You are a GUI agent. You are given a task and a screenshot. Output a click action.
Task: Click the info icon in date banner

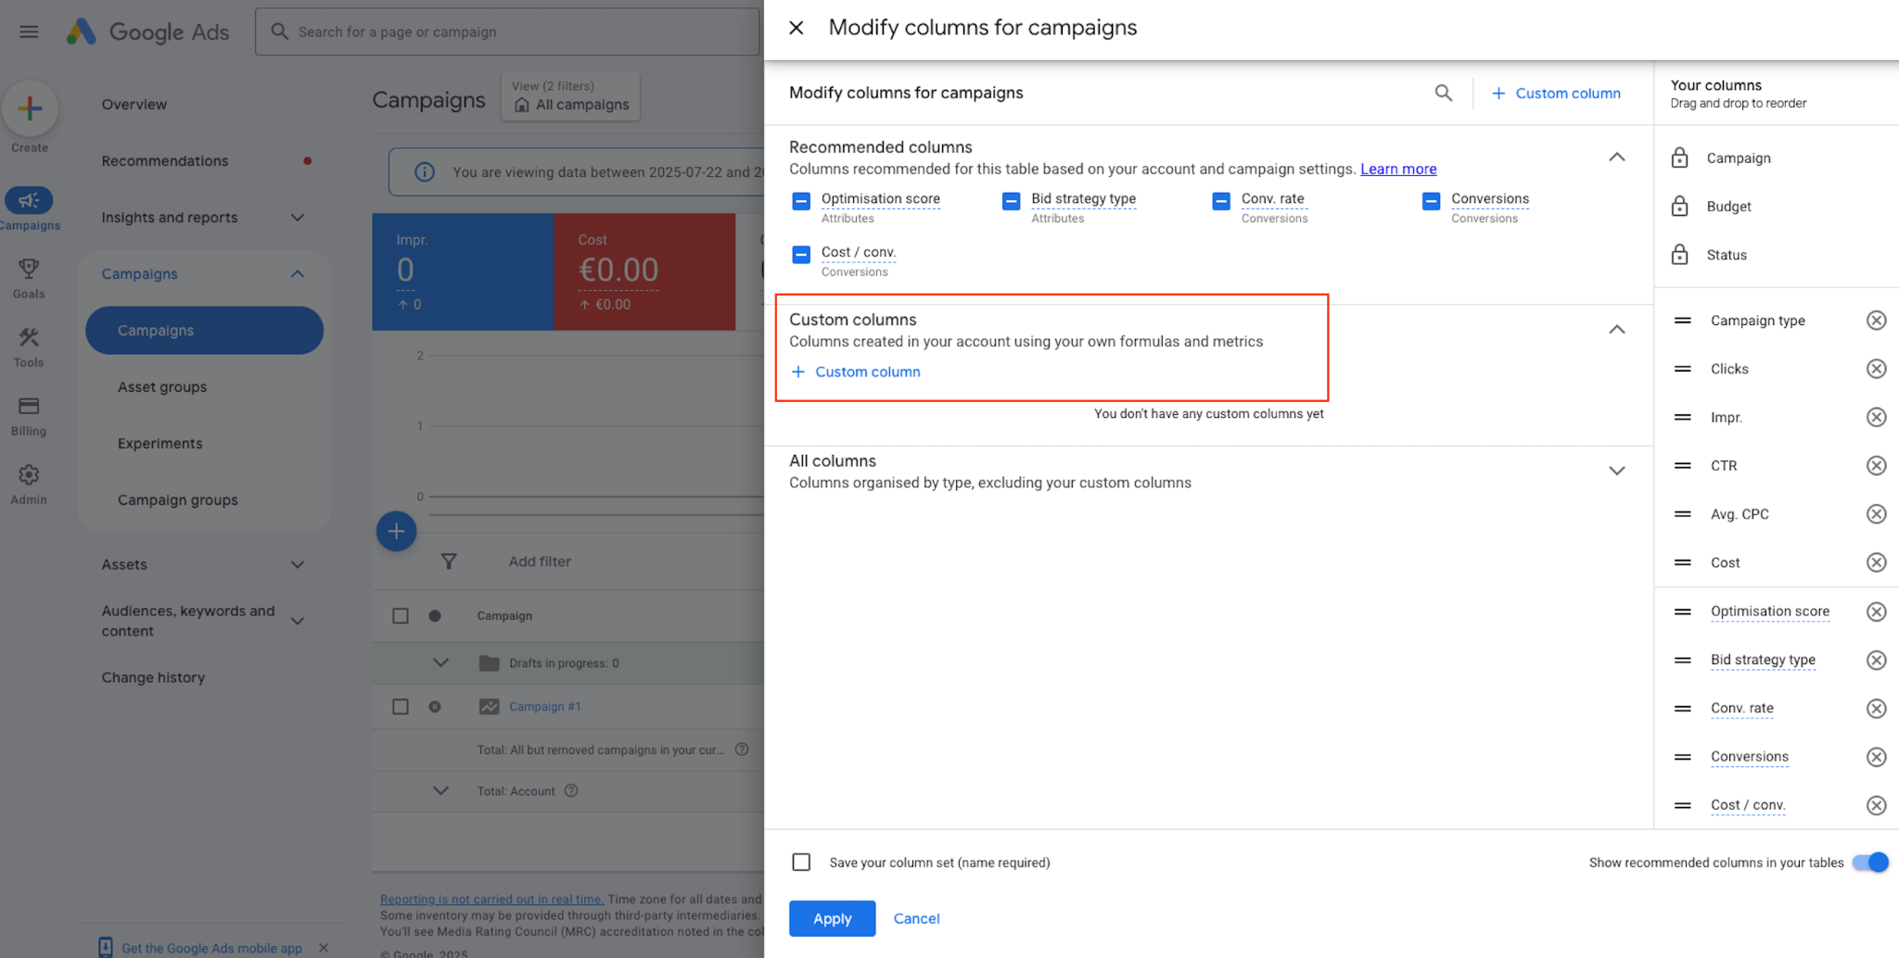[x=424, y=172]
